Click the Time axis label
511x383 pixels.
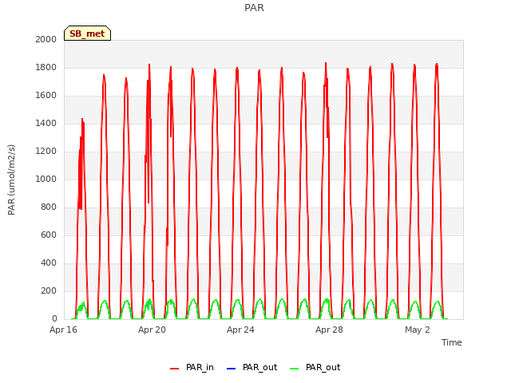pyautogui.click(x=452, y=342)
